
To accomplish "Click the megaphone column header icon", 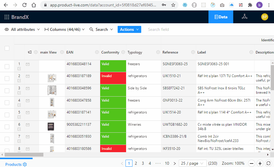I will [30, 52].
